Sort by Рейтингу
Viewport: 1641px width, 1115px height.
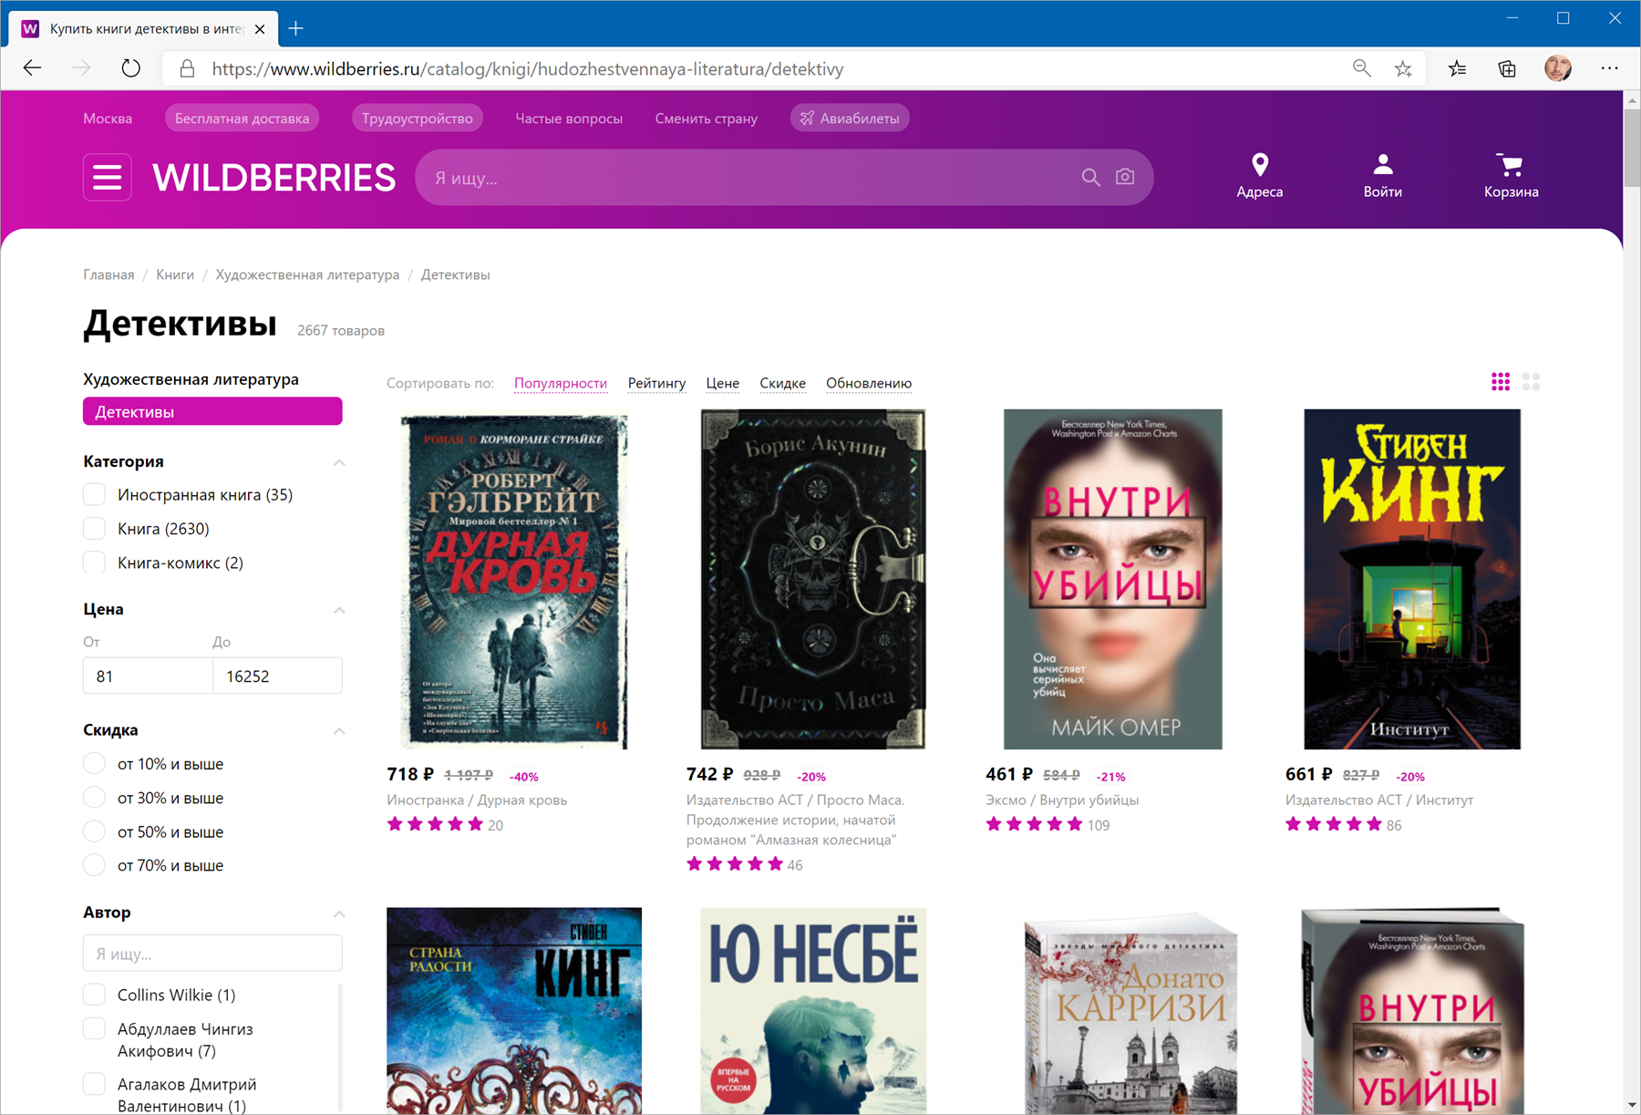coord(656,383)
